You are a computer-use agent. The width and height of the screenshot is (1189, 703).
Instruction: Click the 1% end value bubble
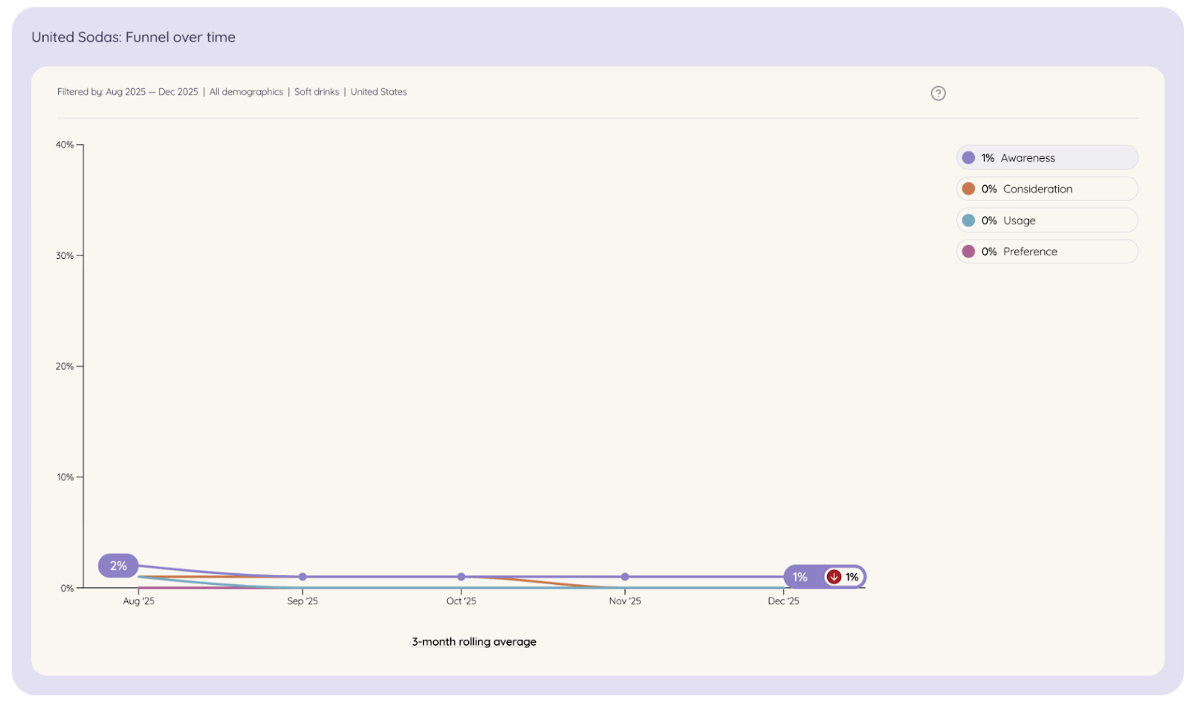click(825, 577)
